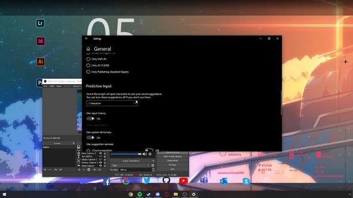Click the OBS audio volume slider

(126, 154)
